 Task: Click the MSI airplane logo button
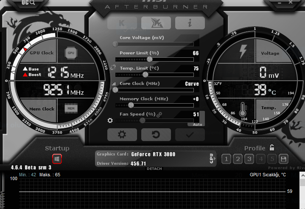tap(156, 23)
